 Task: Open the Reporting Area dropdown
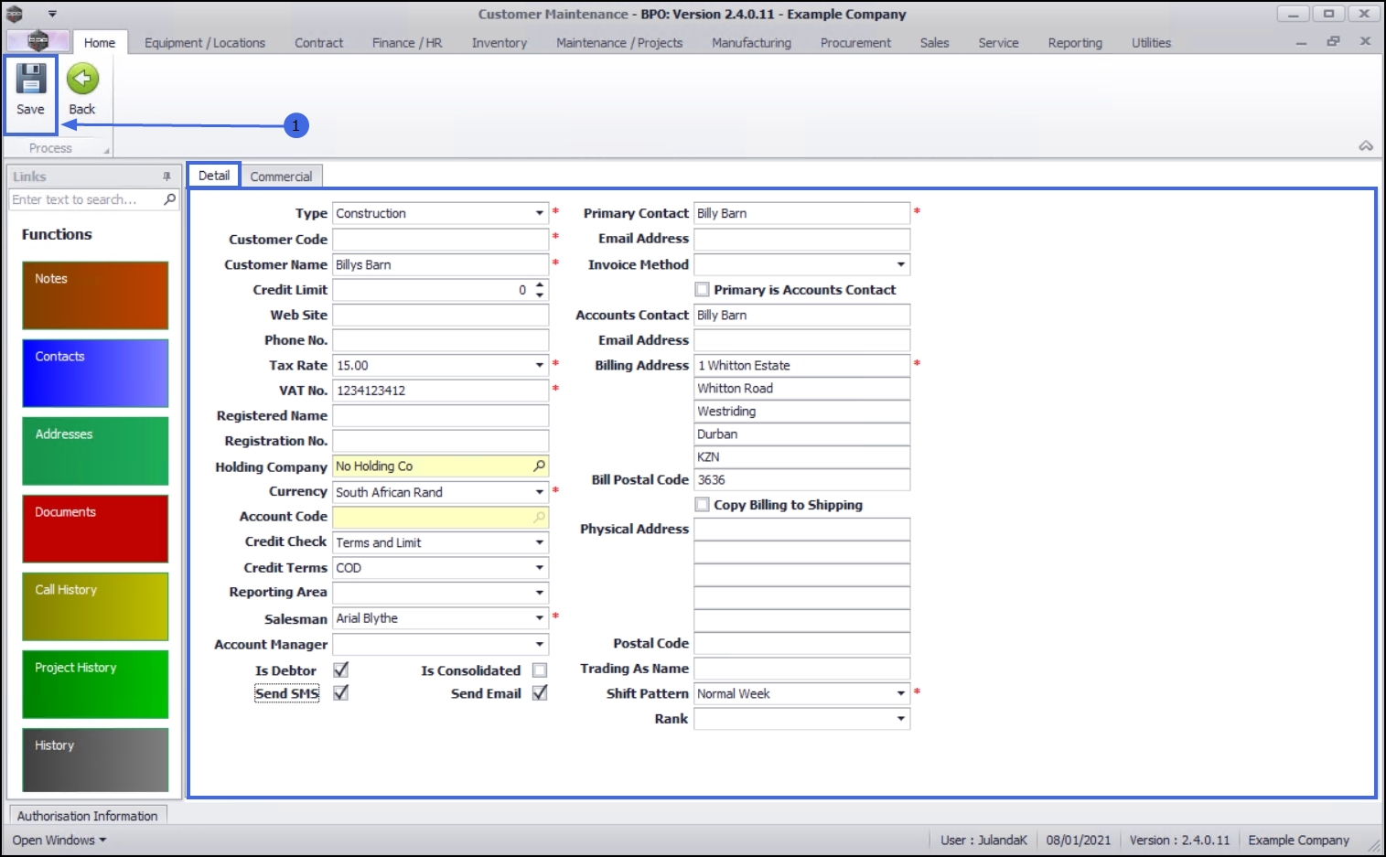point(540,593)
